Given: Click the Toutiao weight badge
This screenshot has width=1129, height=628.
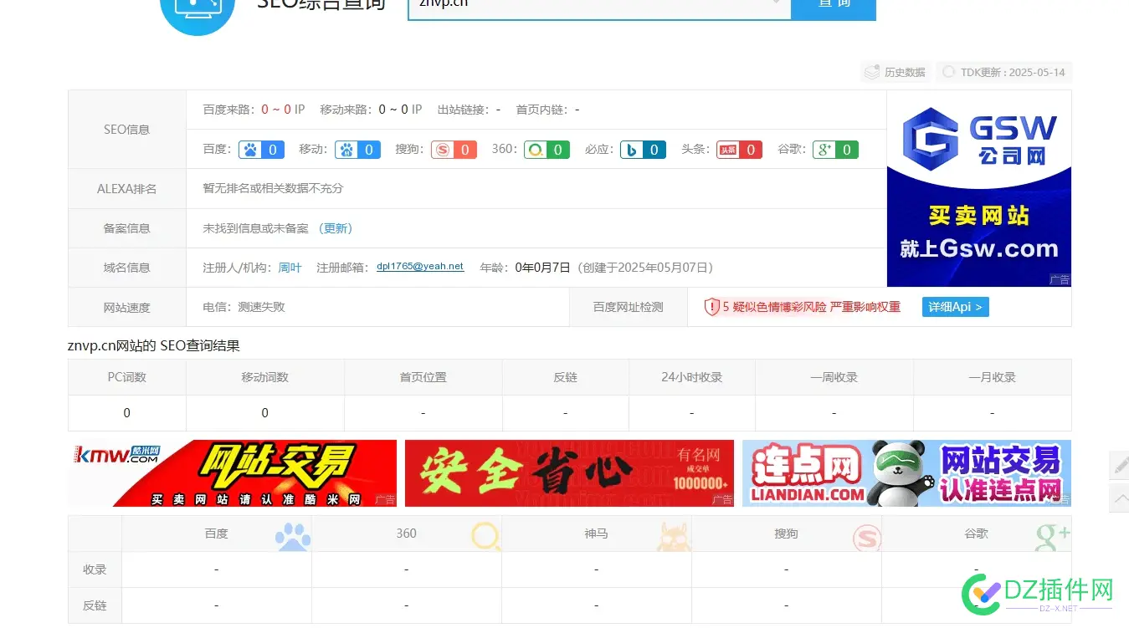Looking at the screenshot, I should (x=739, y=150).
